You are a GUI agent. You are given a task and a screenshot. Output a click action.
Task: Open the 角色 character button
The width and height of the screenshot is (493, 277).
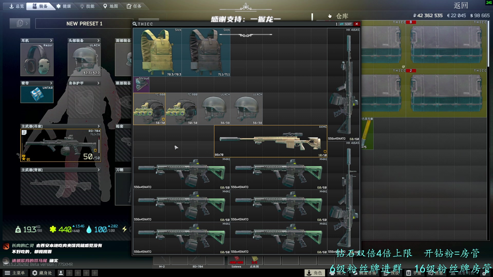pos(315,273)
